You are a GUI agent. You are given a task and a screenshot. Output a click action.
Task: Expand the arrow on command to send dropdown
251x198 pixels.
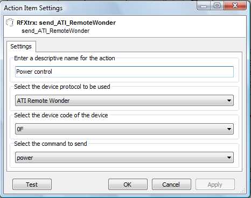coord(229,158)
